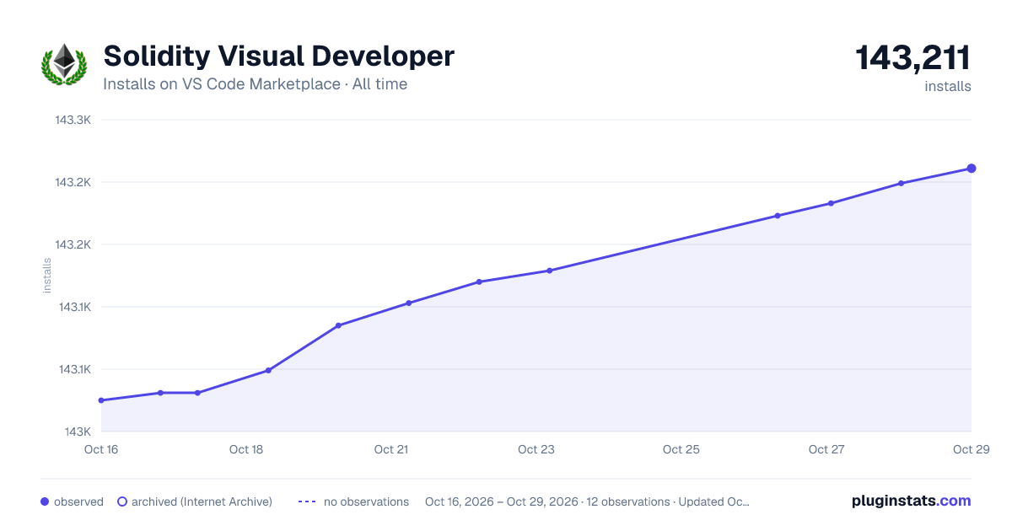Screen dimensions: 1012x531
Task: Click the Solidity Visual Developer logo icon
Action: tap(64, 65)
